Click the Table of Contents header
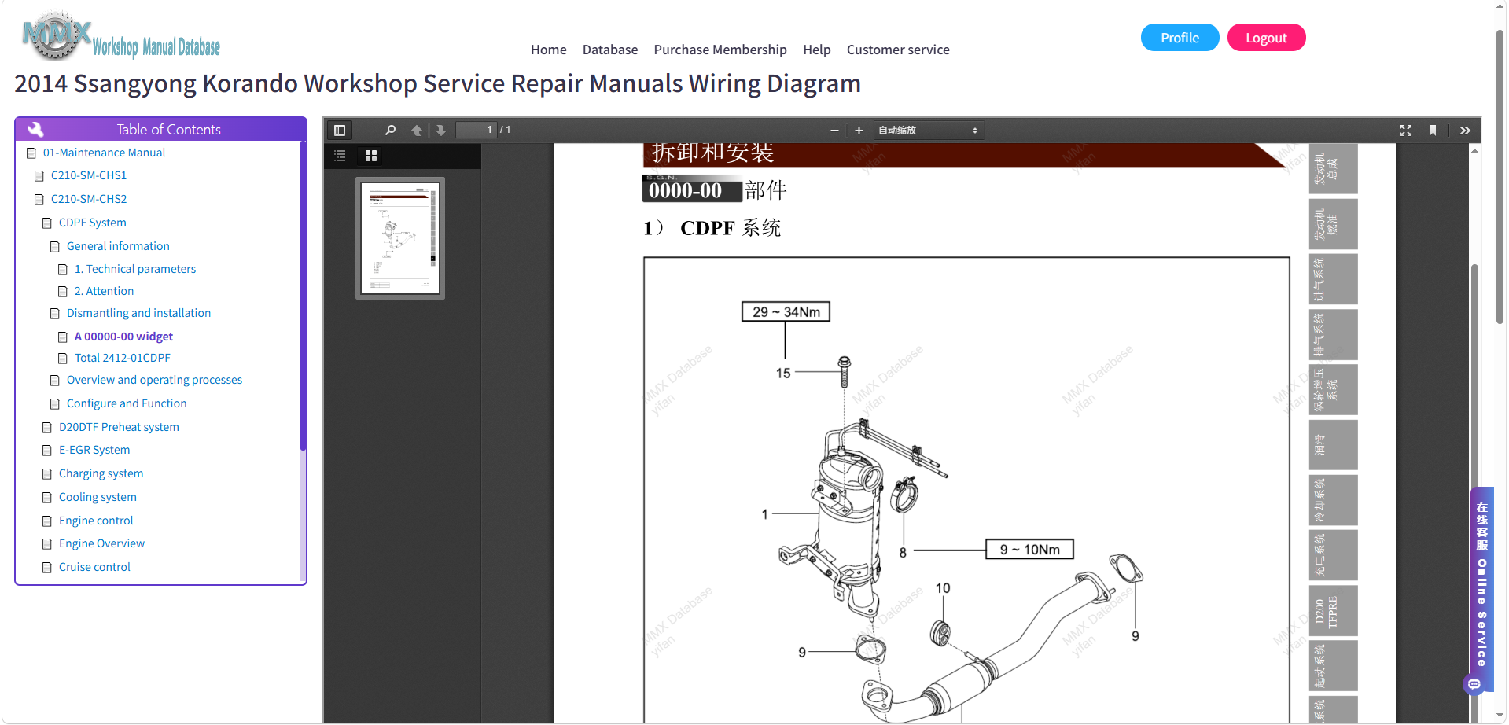This screenshot has height=725, width=1509. click(x=160, y=129)
